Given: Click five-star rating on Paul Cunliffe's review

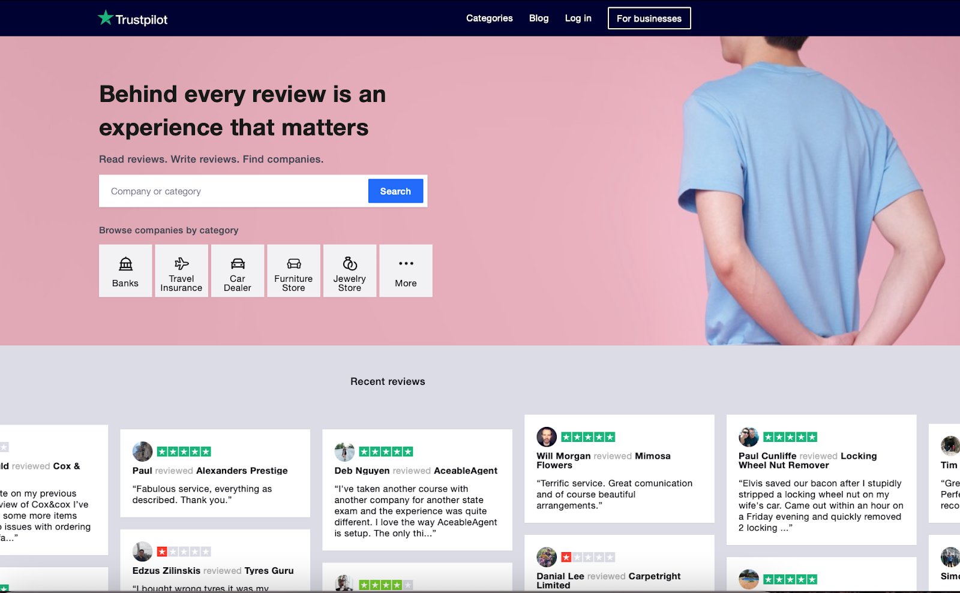Looking at the screenshot, I should (x=790, y=437).
